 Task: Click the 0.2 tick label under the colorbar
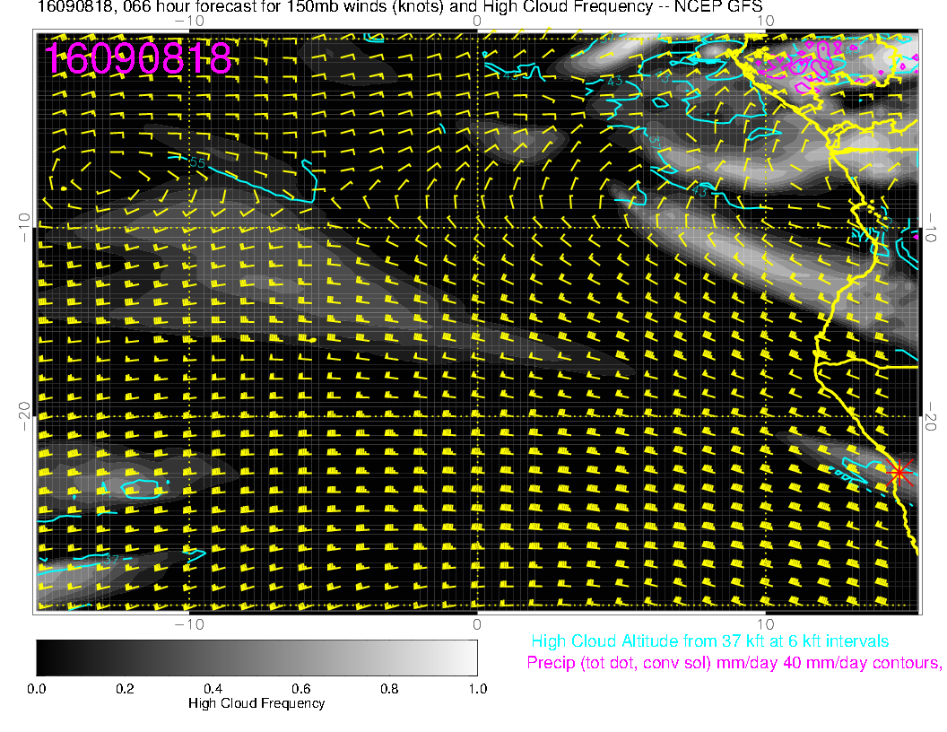(x=125, y=689)
